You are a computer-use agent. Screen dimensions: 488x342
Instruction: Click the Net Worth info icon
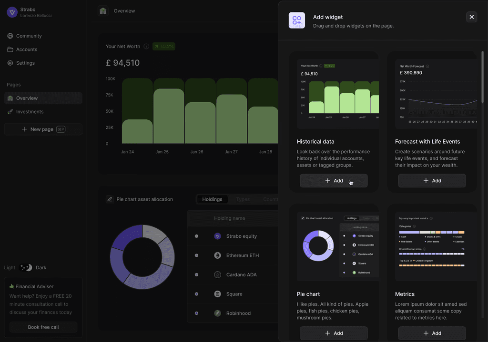[x=146, y=46]
